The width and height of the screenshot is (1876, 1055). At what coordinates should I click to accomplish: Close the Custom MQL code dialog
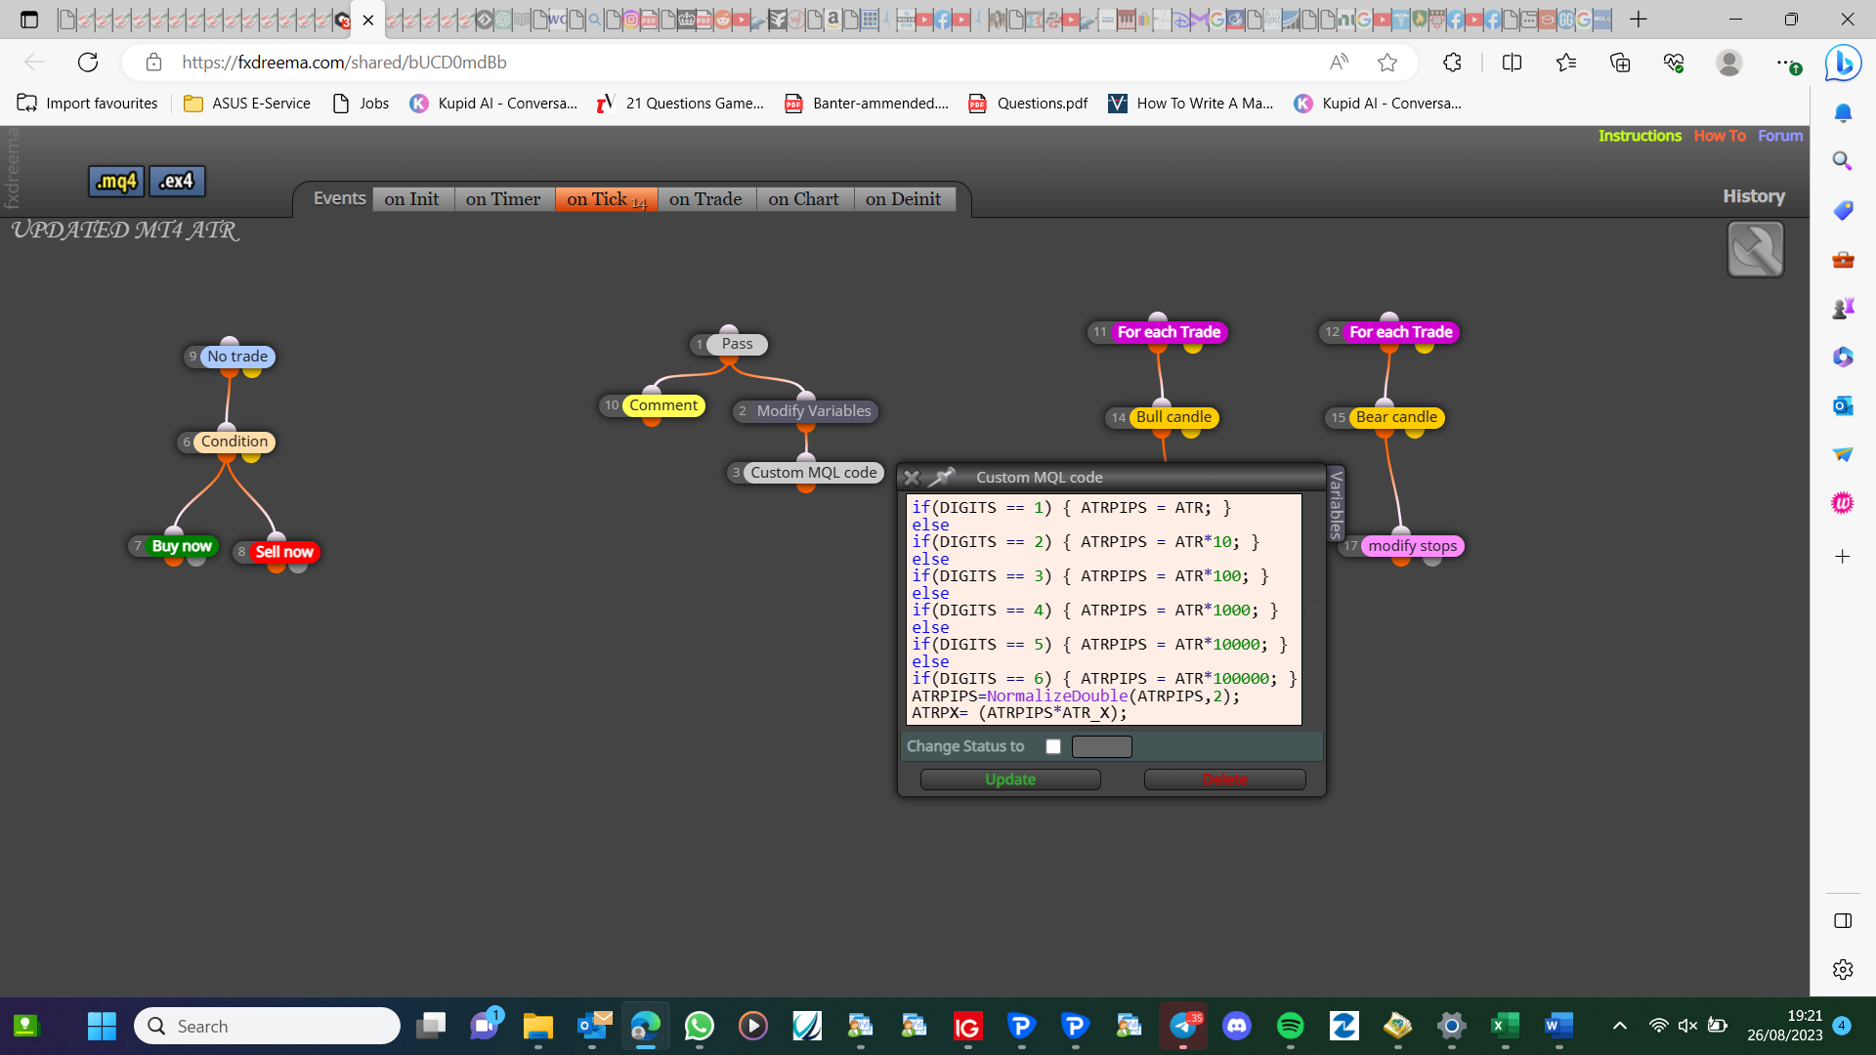(x=912, y=478)
